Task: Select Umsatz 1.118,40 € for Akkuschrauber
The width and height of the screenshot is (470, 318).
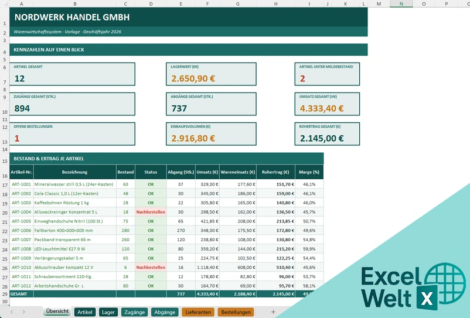Action: click(207, 268)
